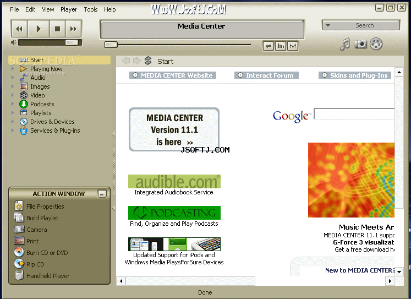Viewport: 411px width, 299px height.
Task: Click the MEDIA CENTER Website link
Action: tap(173, 75)
